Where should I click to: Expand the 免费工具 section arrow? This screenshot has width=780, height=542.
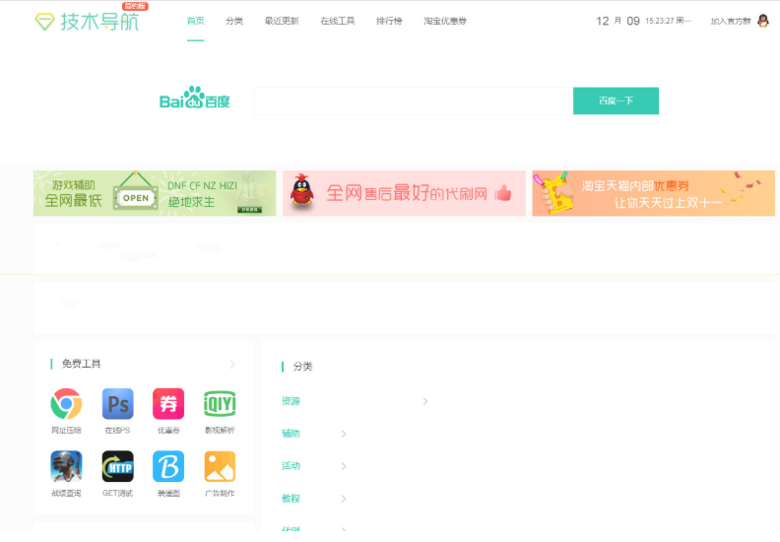point(232,365)
